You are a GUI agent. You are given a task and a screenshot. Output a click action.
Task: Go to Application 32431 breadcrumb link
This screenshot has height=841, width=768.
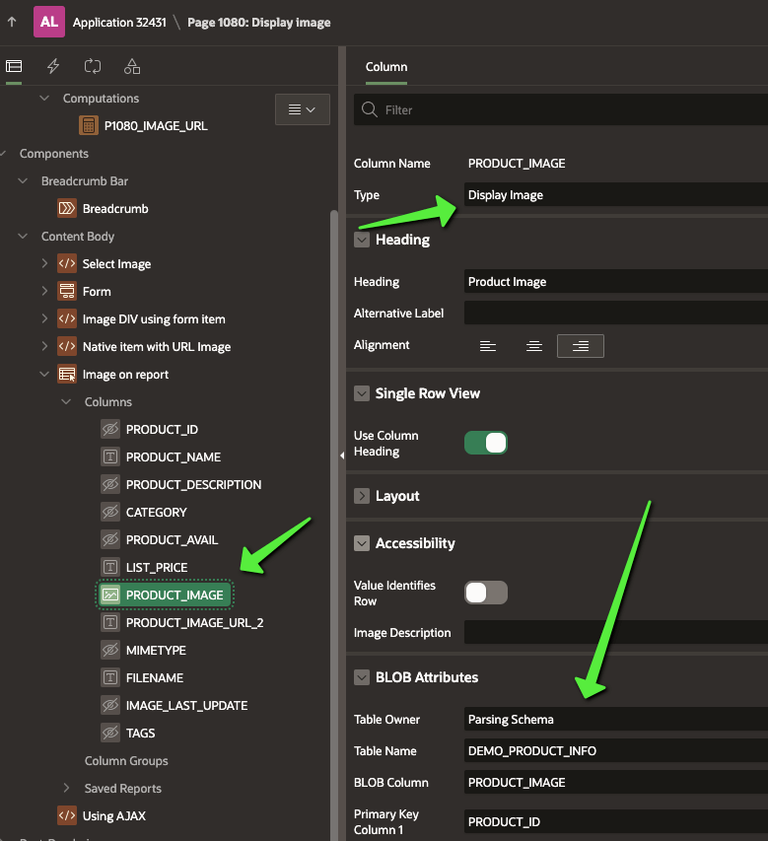pyautogui.click(x=119, y=22)
